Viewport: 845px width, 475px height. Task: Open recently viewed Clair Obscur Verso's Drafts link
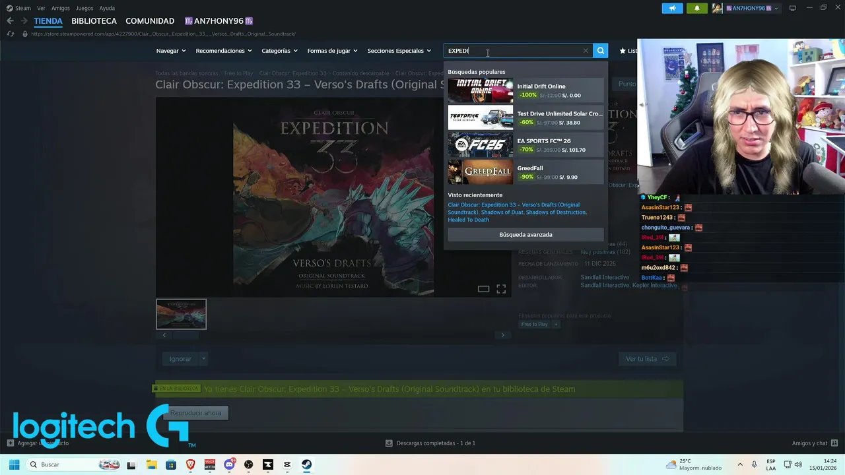click(514, 208)
